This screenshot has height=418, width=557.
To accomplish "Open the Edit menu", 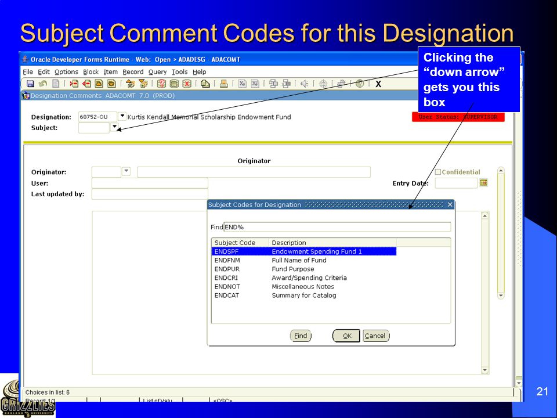I will 44,72.
